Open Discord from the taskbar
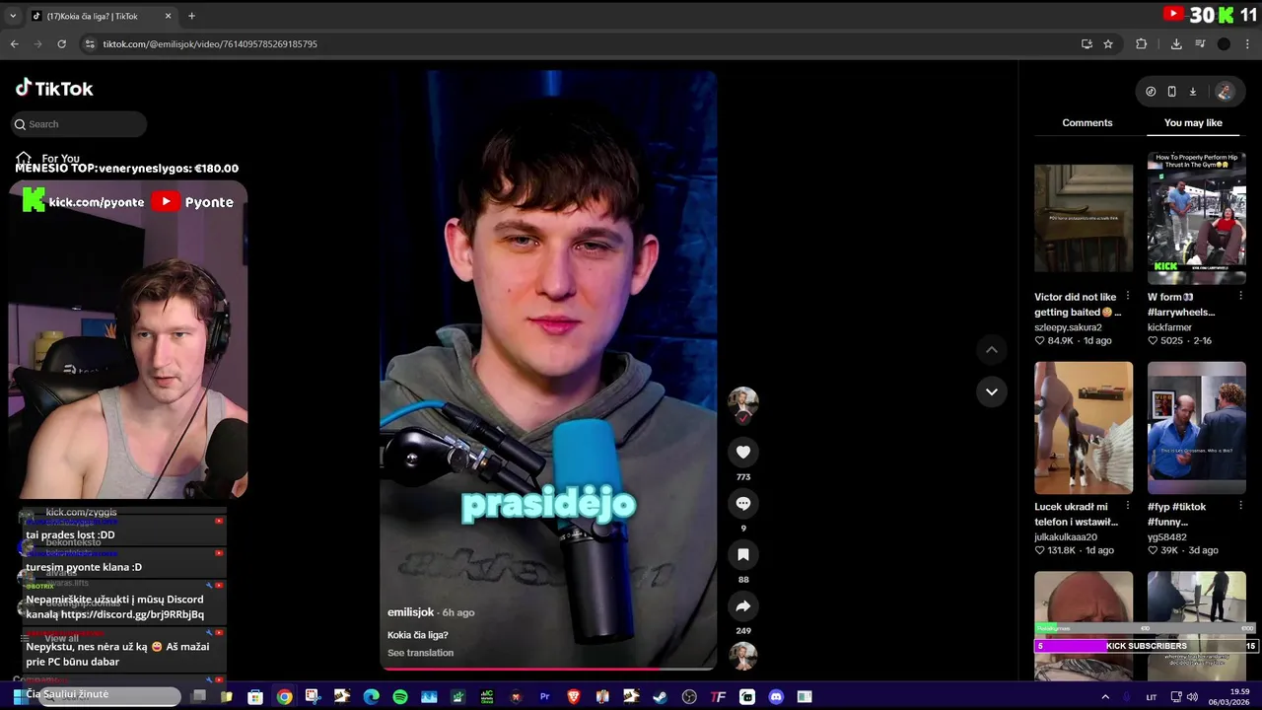The width and height of the screenshot is (1262, 710). tap(776, 697)
